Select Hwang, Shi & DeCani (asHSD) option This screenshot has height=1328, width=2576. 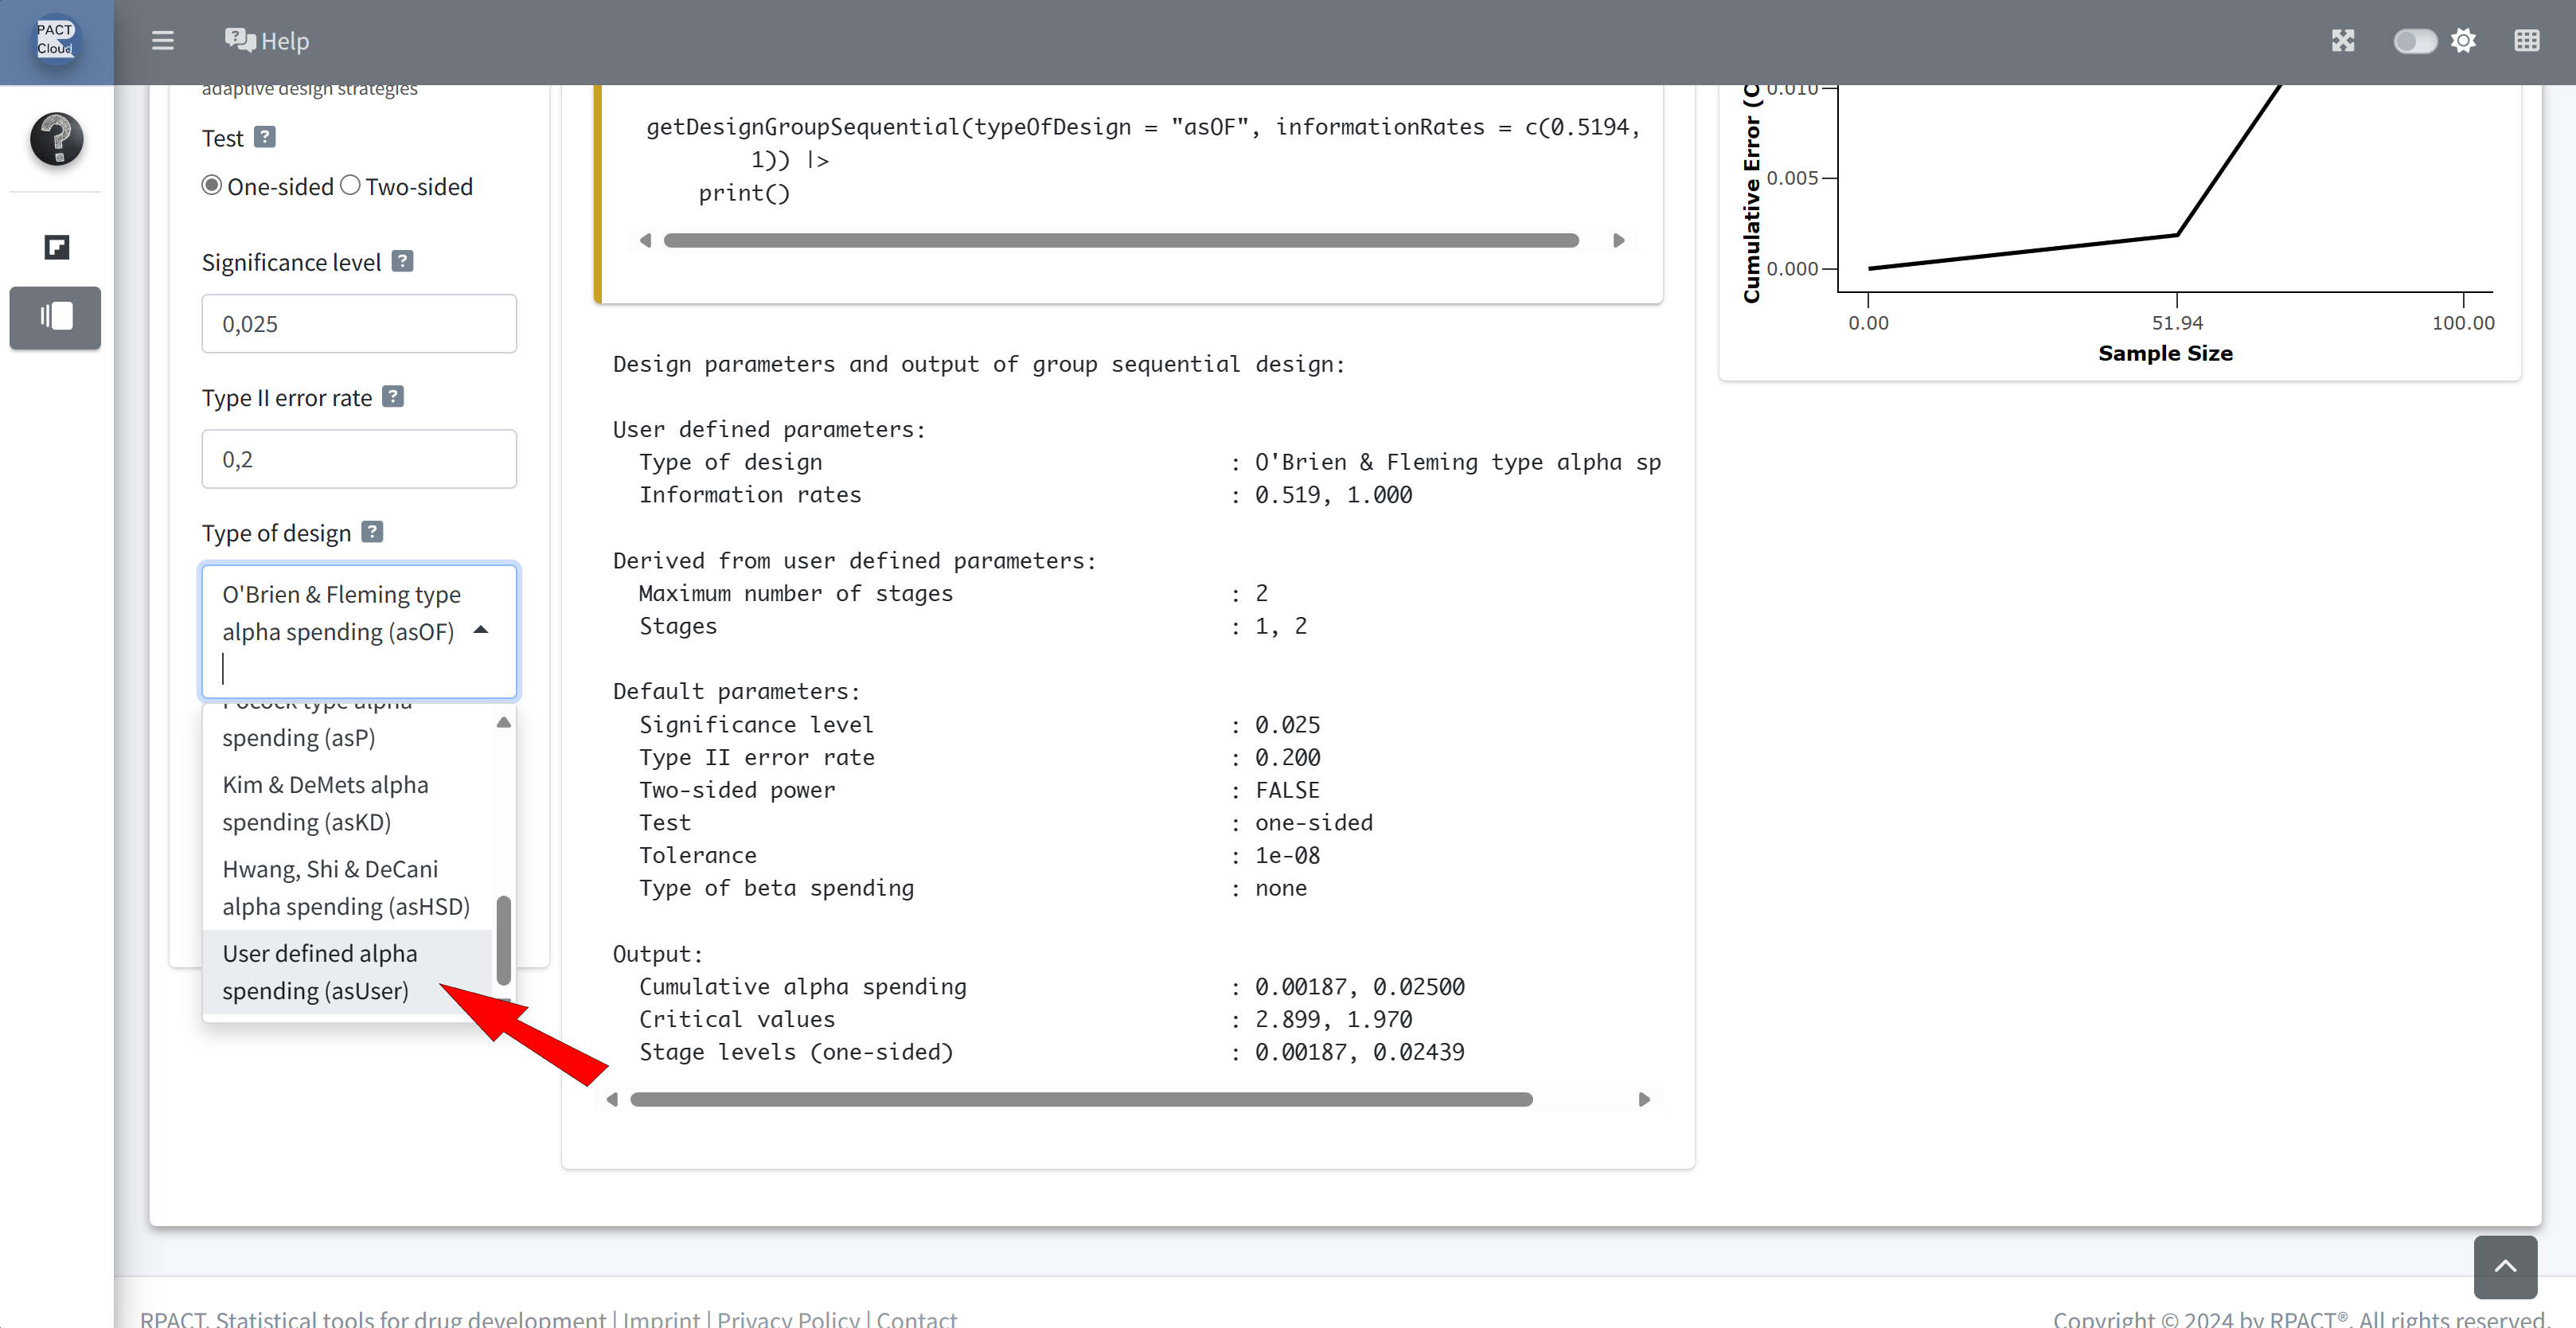(x=345, y=887)
